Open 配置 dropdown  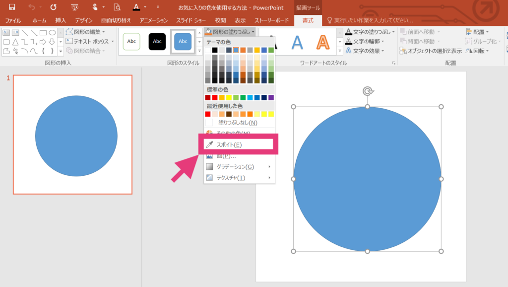pos(477,32)
